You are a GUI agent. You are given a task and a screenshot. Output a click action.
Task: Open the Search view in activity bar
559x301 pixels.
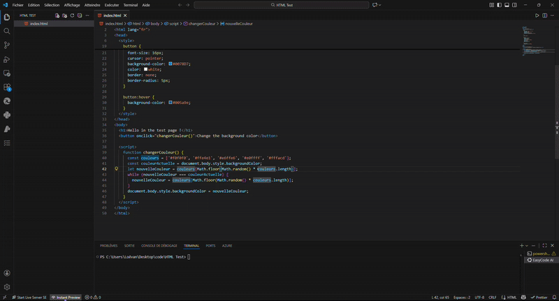click(x=7, y=31)
